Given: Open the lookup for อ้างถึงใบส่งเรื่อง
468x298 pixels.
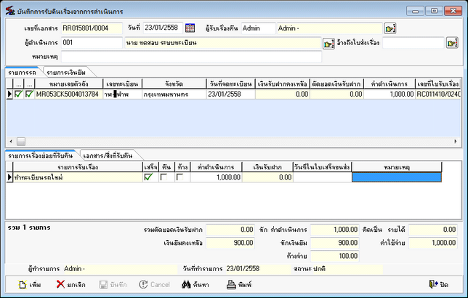Looking at the screenshot, I should click(452, 43).
